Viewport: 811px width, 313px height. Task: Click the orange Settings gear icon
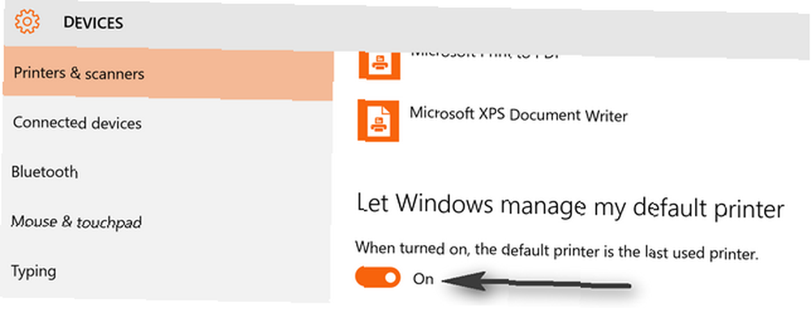point(28,21)
